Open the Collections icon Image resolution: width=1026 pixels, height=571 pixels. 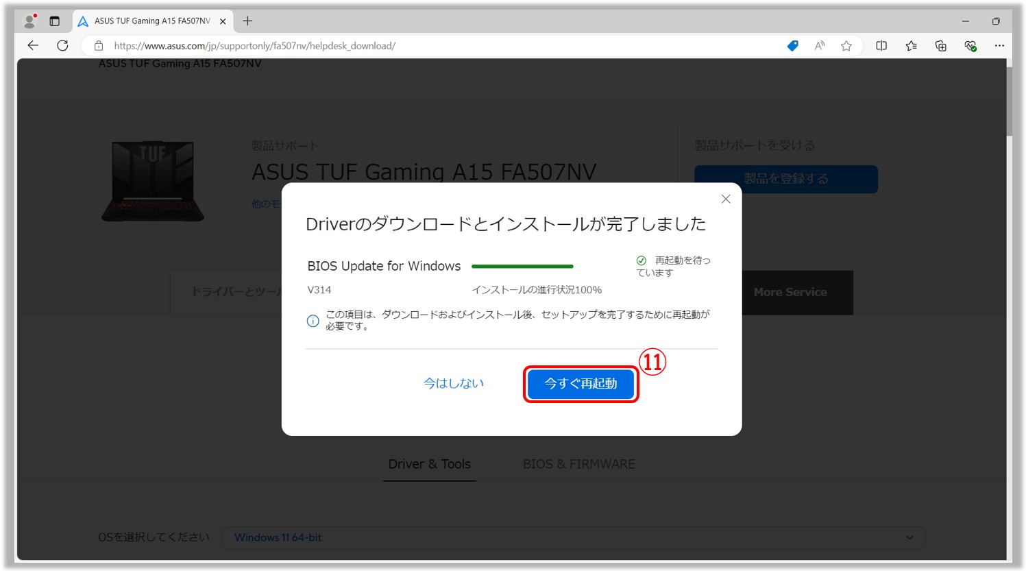[x=941, y=46]
